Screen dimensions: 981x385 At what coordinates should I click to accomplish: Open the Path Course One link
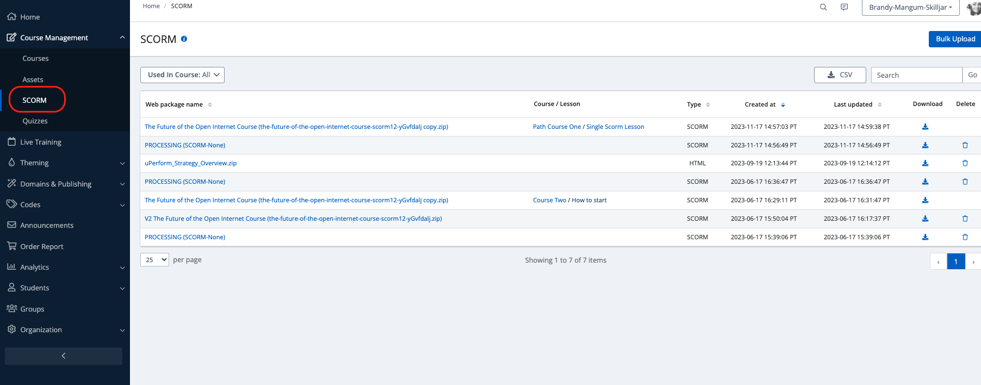pyautogui.click(x=556, y=127)
